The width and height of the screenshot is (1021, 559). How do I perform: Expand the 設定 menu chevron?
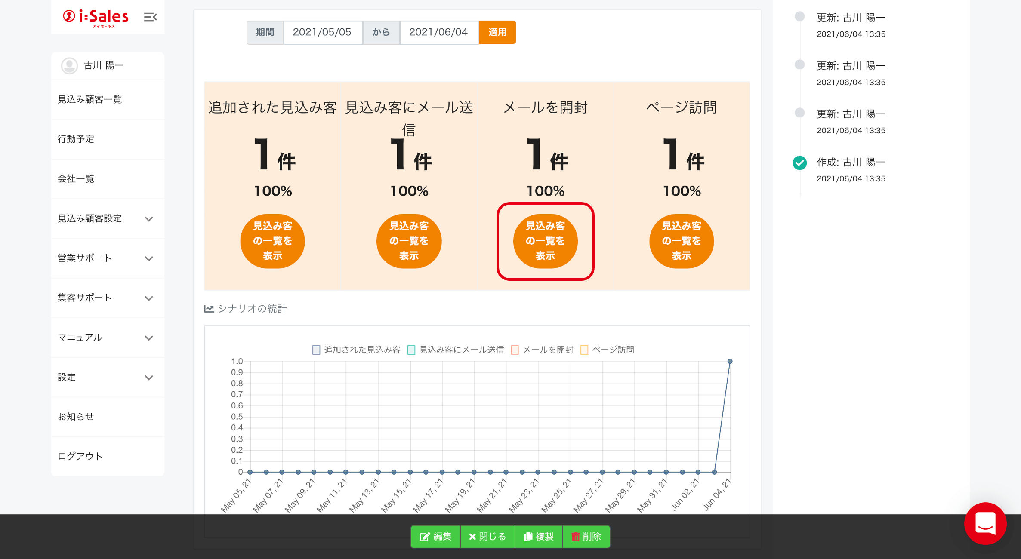click(x=149, y=378)
